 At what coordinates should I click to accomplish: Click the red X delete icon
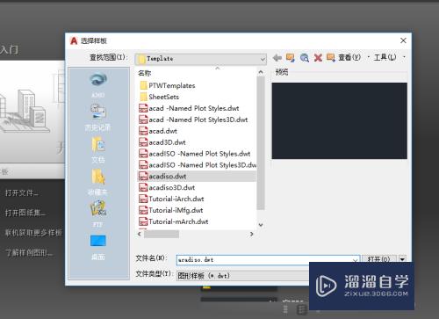[318, 58]
